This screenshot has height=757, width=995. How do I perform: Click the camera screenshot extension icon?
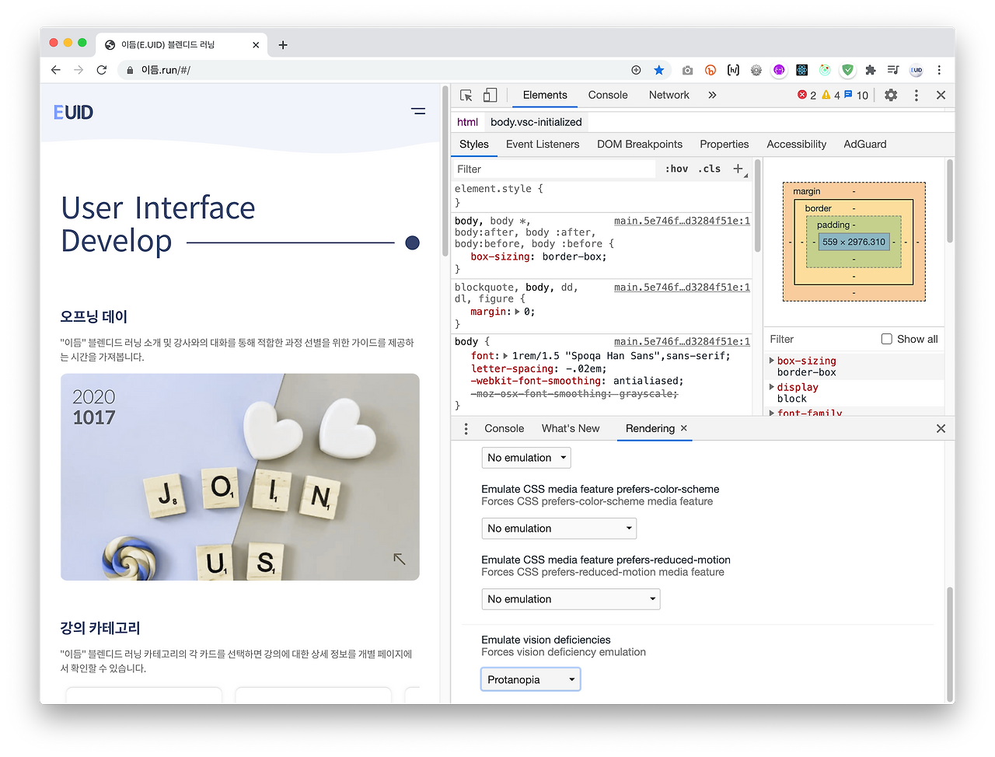pyautogui.click(x=687, y=70)
